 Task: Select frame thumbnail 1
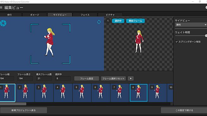click(8, 93)
